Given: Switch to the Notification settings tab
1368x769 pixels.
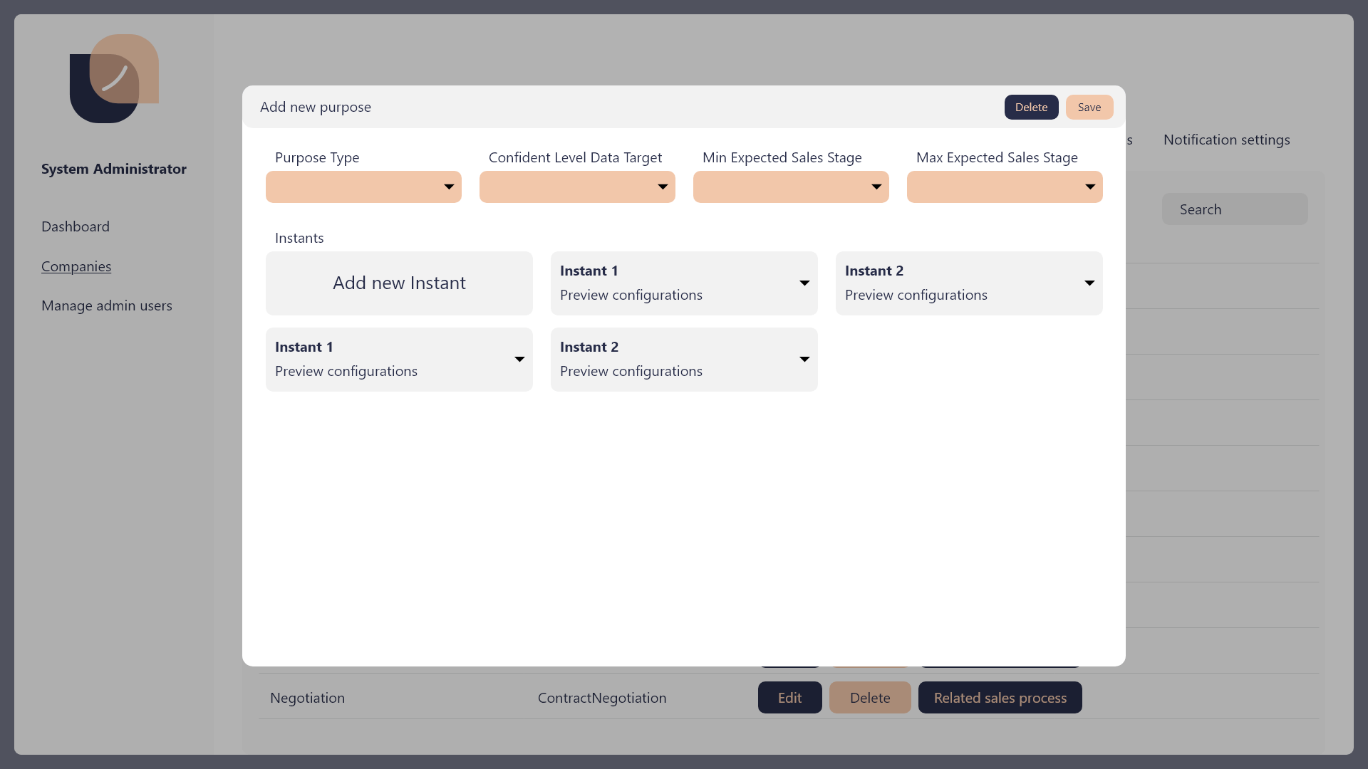Looking at the screenshot, I should [1226, 140].
